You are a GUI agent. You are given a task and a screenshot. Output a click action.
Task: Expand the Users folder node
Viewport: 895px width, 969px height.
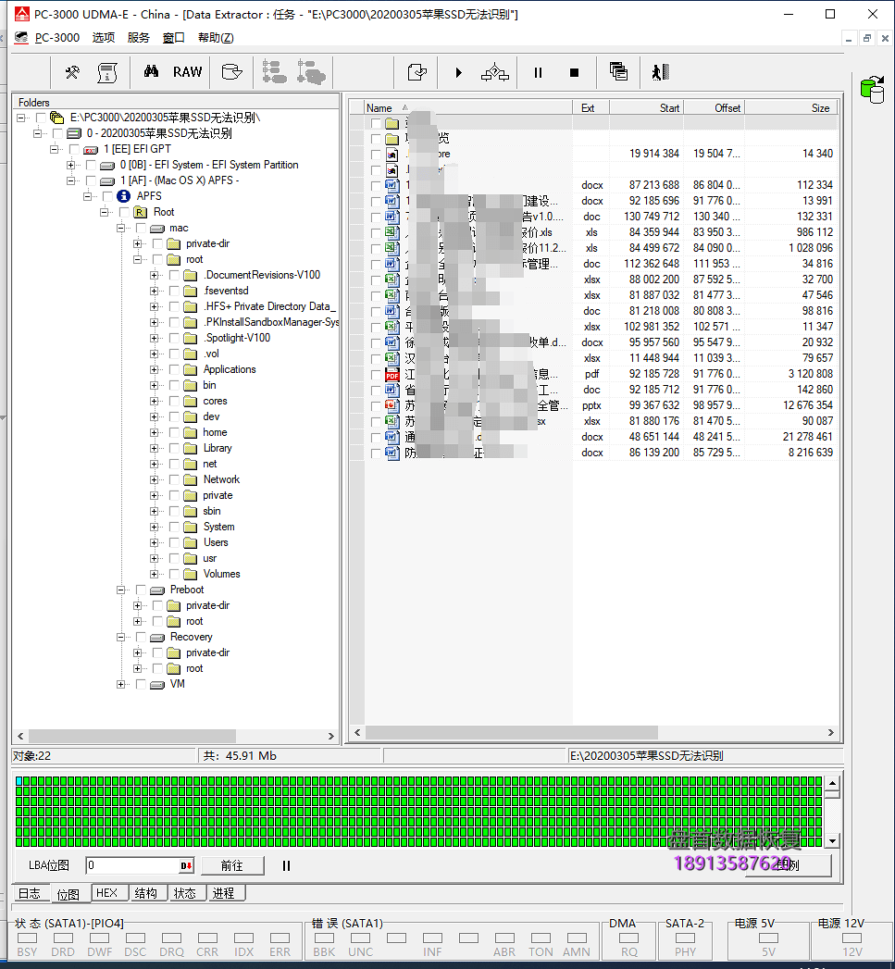coord(154,542)
